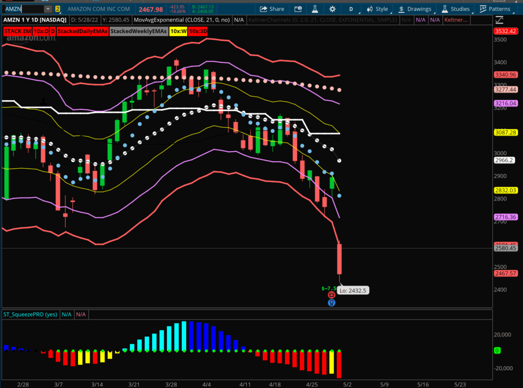Click the bid price B: 2467.13
523x388 pixels.
pyautogui.click(x=203, y=7)
